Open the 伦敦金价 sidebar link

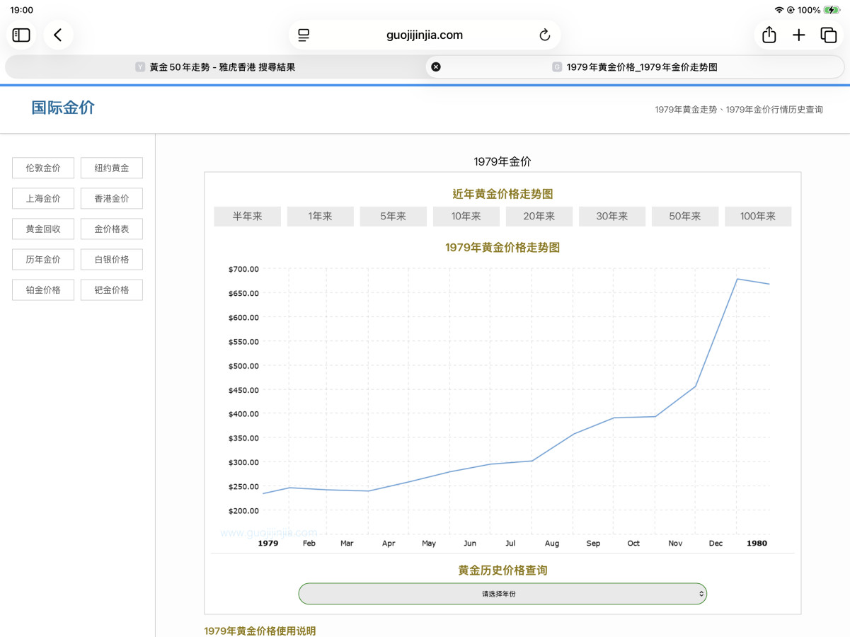click(x=43, y=168)
